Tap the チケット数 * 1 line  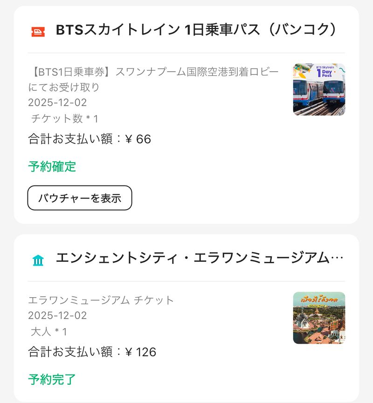tap(64, 118)
